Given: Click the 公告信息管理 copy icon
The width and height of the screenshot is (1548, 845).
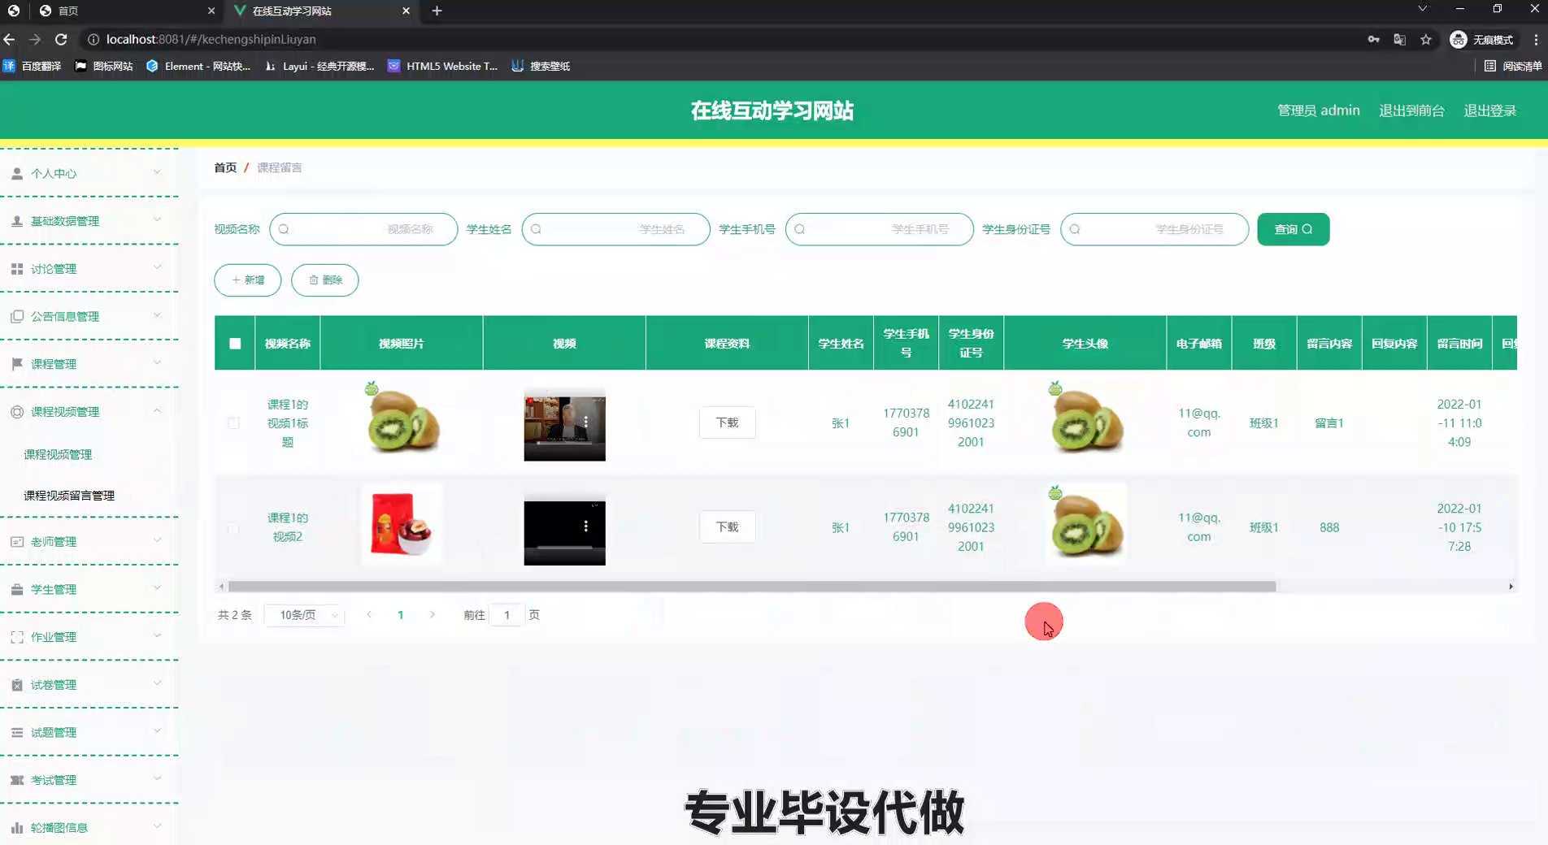Looking at the screenshot, I should point(17,316).
